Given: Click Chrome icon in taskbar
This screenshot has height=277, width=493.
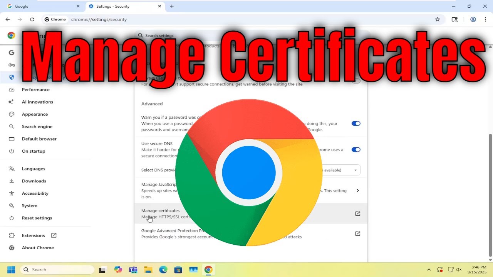Looking at the screenshot, I should click(208, 270).
